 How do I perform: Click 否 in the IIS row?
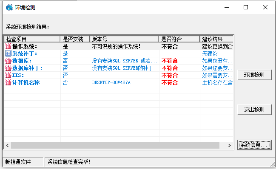click(x=65, y=75)
